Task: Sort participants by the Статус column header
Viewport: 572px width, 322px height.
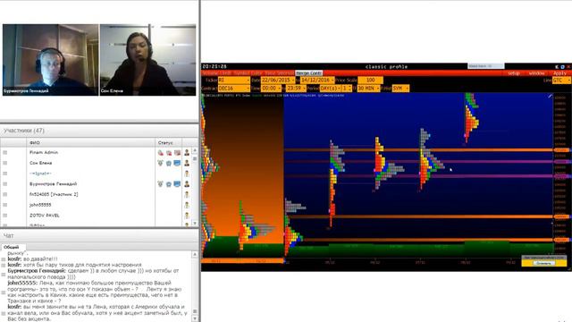Action: (168, 143)
